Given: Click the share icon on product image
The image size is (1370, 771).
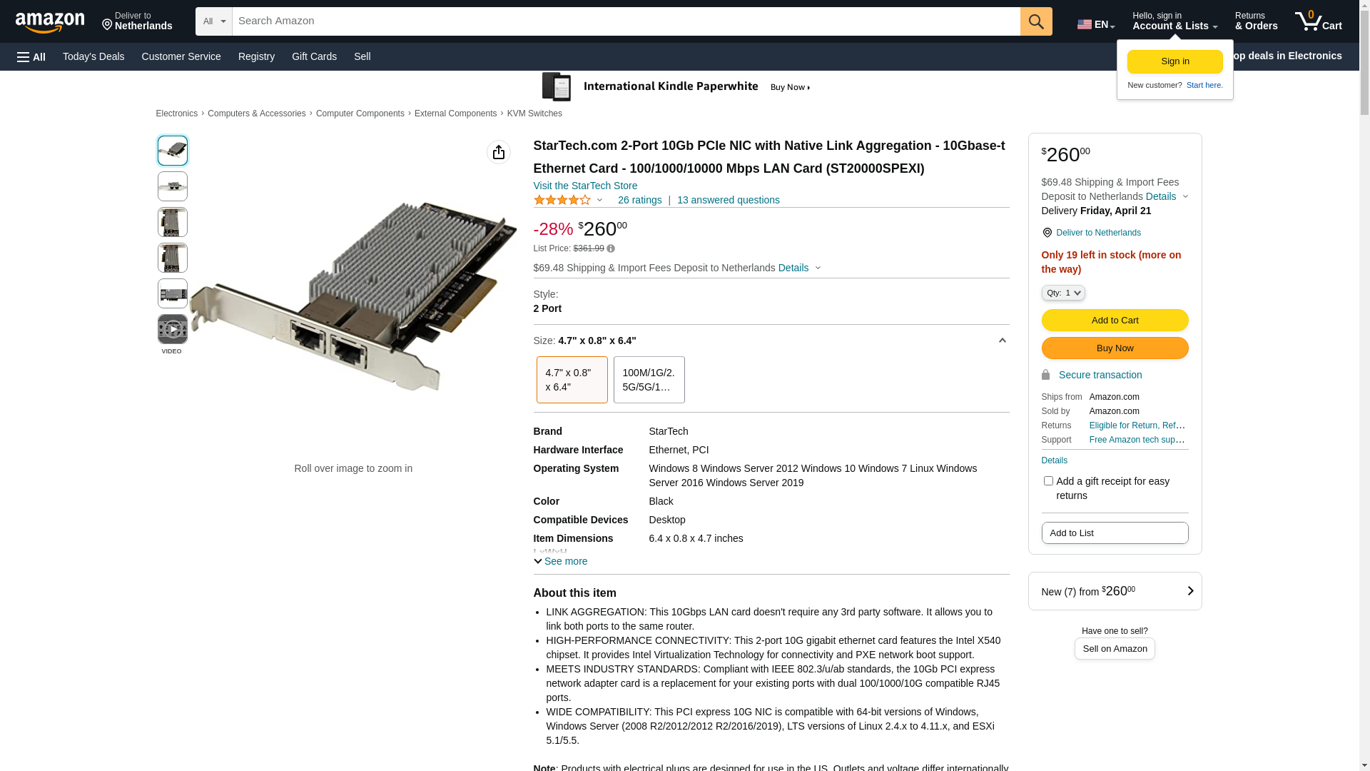Looking at the screenshot, I should coord(499,152).
